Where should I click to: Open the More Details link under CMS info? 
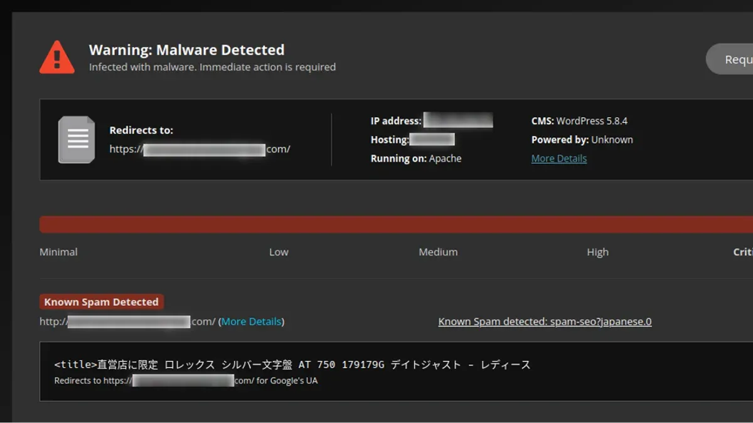click(559, 159)
